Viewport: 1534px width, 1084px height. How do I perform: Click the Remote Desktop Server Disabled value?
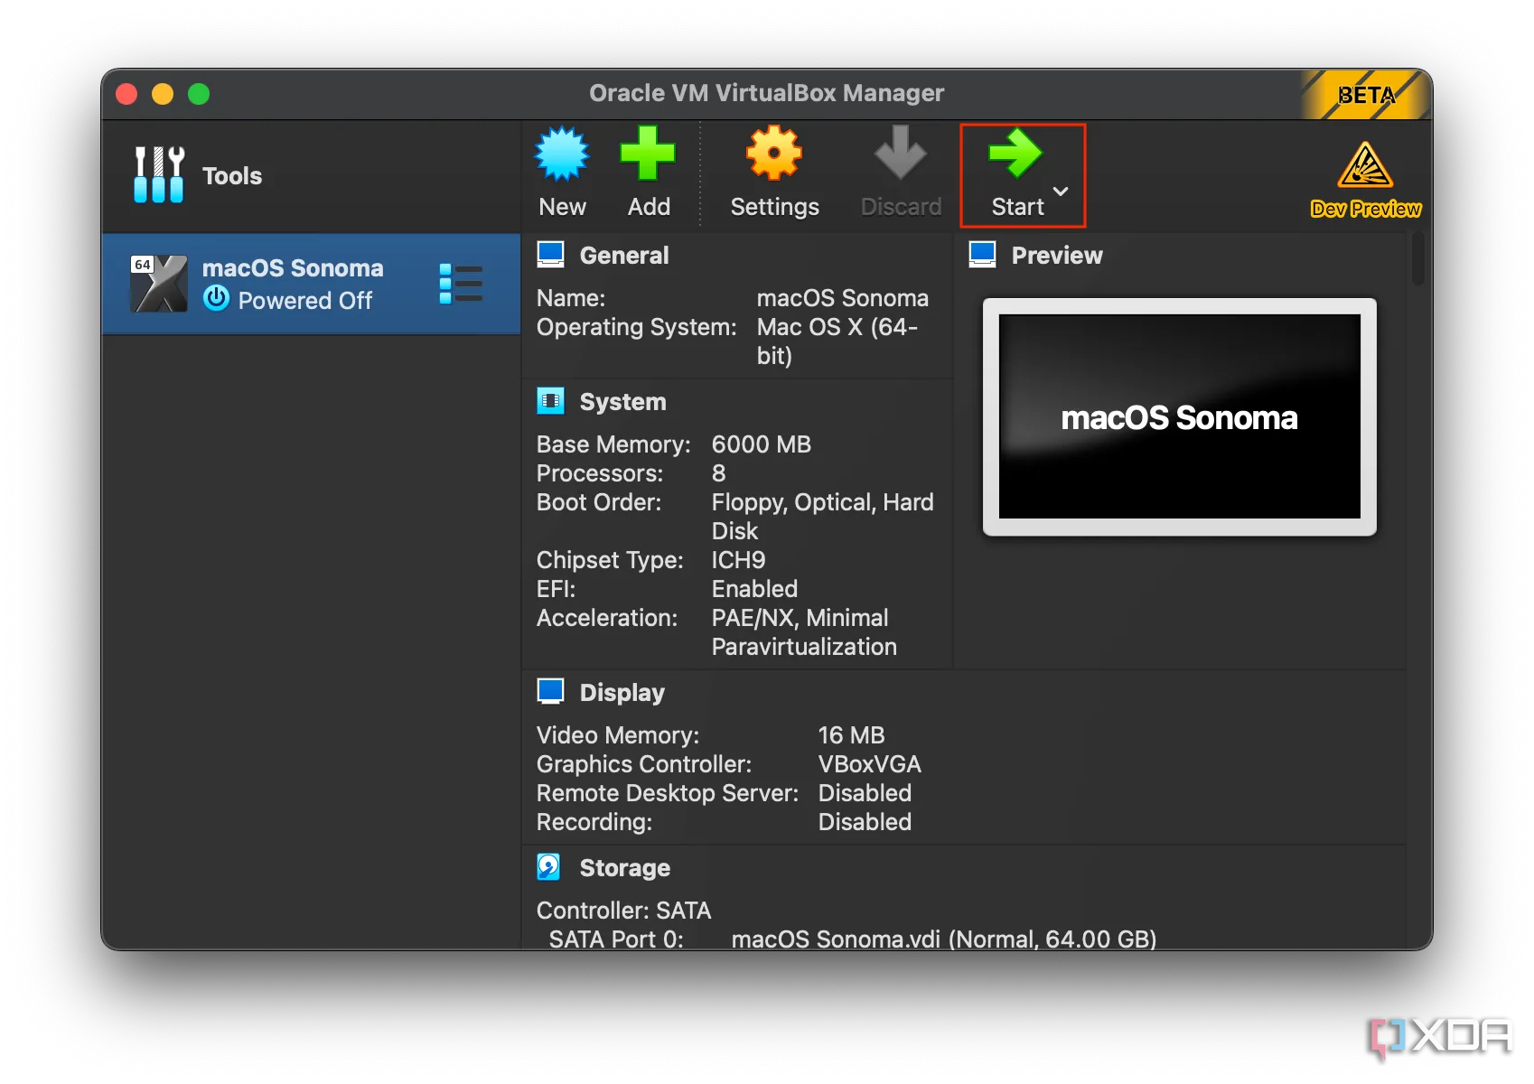(865, 793)
